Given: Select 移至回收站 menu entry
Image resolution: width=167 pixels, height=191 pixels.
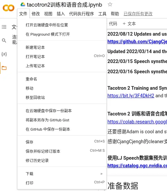Looking at the screenshot, I should (x=62, y=98).
